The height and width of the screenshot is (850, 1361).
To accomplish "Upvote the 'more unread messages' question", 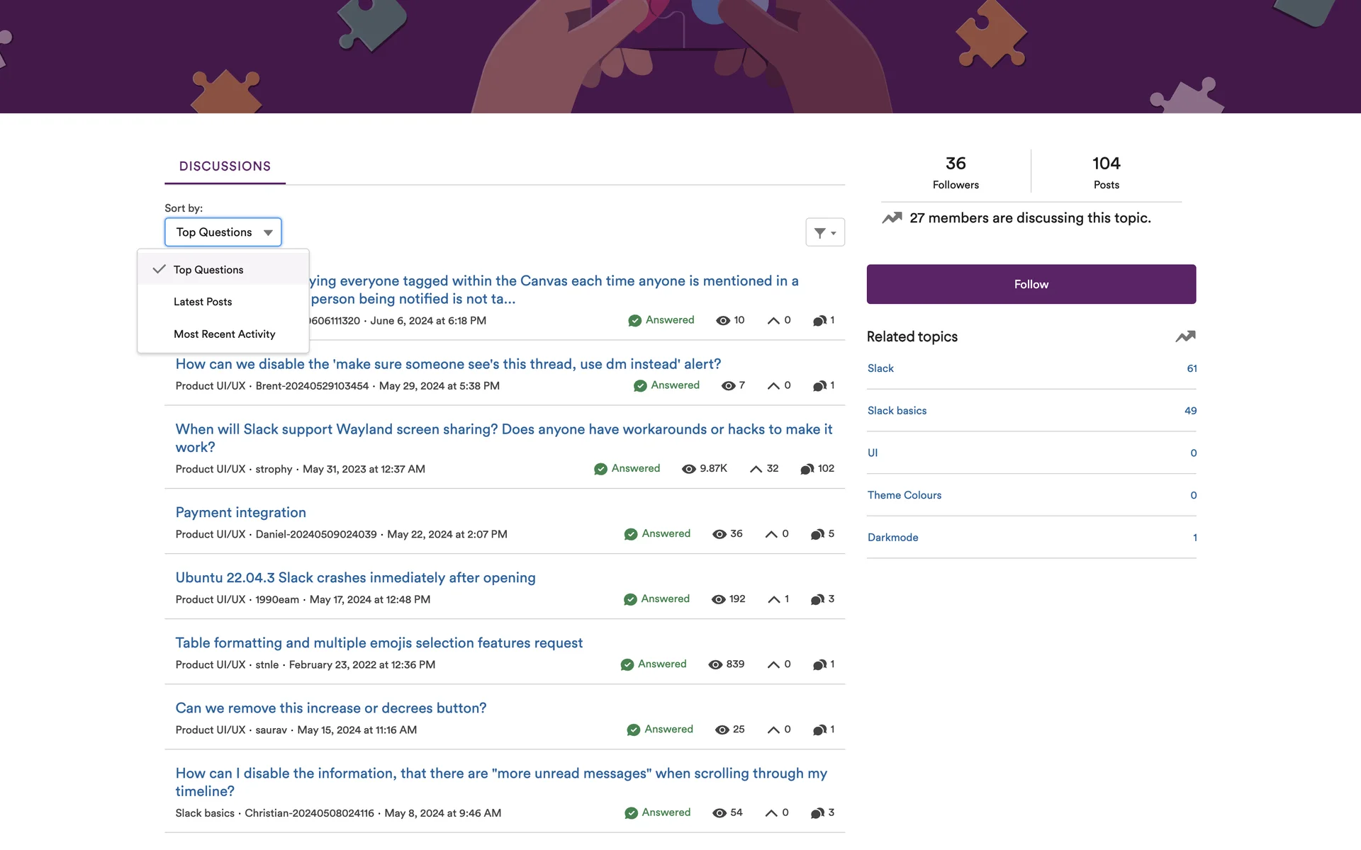I will [771, 813].
